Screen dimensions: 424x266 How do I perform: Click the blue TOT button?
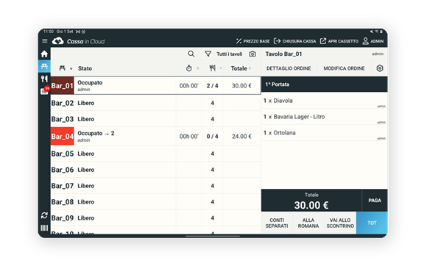[372, 223]
